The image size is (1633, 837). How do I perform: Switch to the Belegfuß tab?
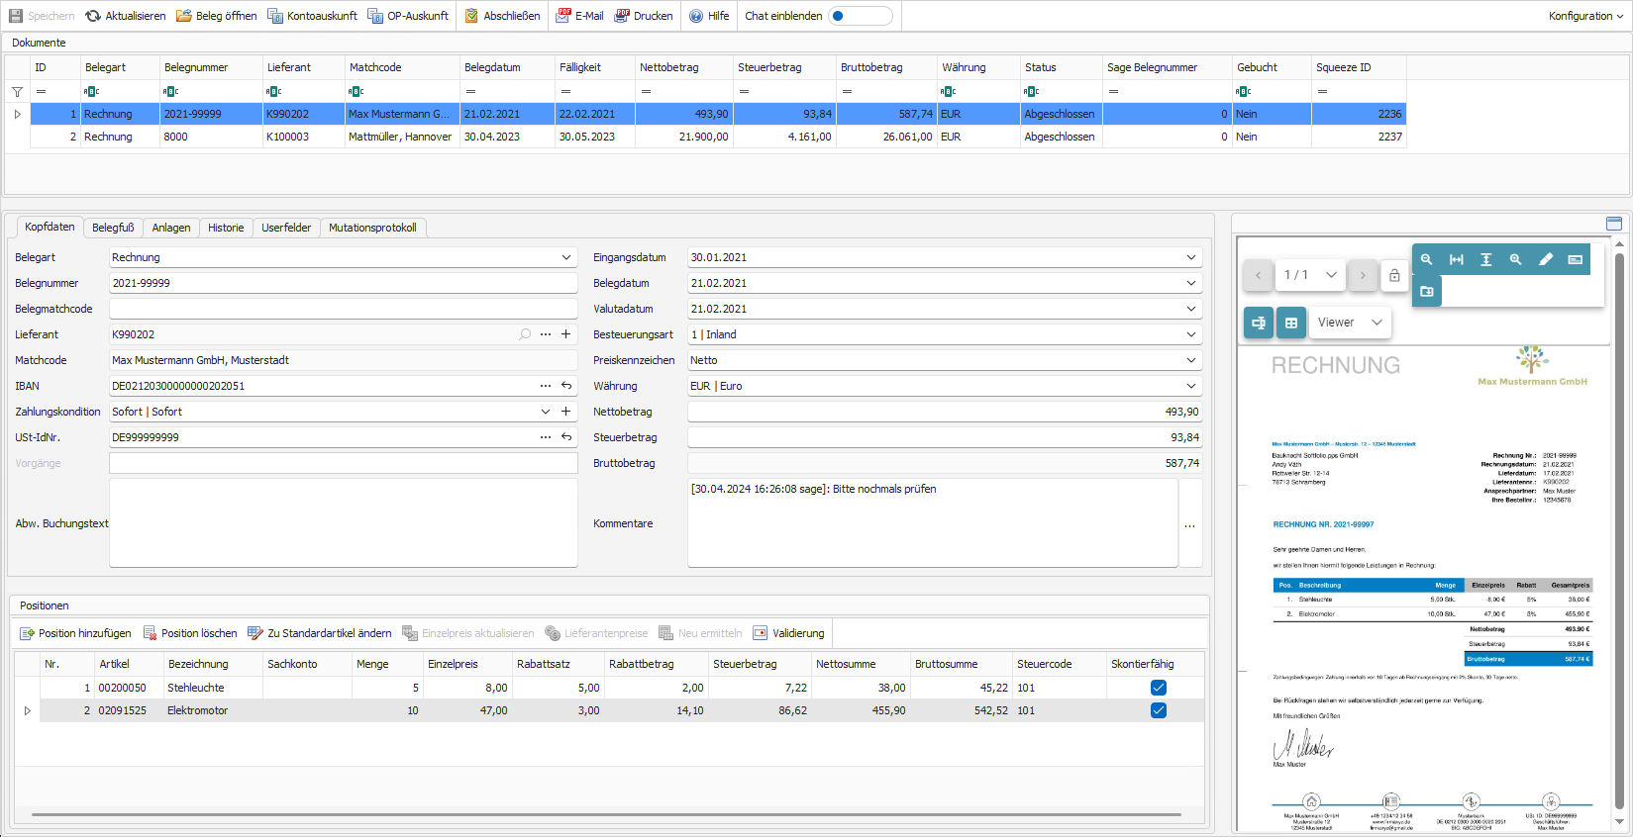(113, 228)
